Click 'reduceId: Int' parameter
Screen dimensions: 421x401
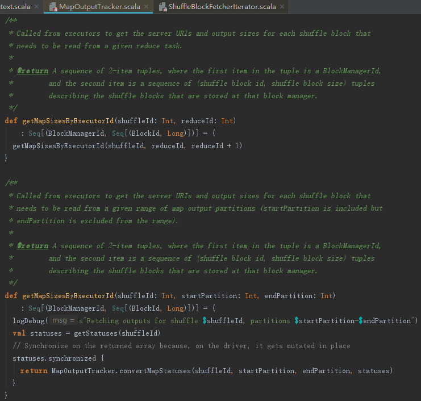[x=207, y=121]
